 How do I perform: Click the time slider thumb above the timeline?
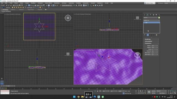[x=8, y=86]
